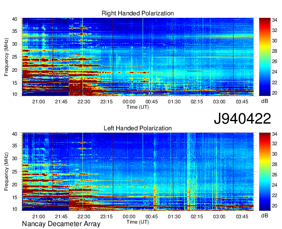Click the 23:15 time tick on bottom plot
282x229 pixels.
click(x=107, y=217)
